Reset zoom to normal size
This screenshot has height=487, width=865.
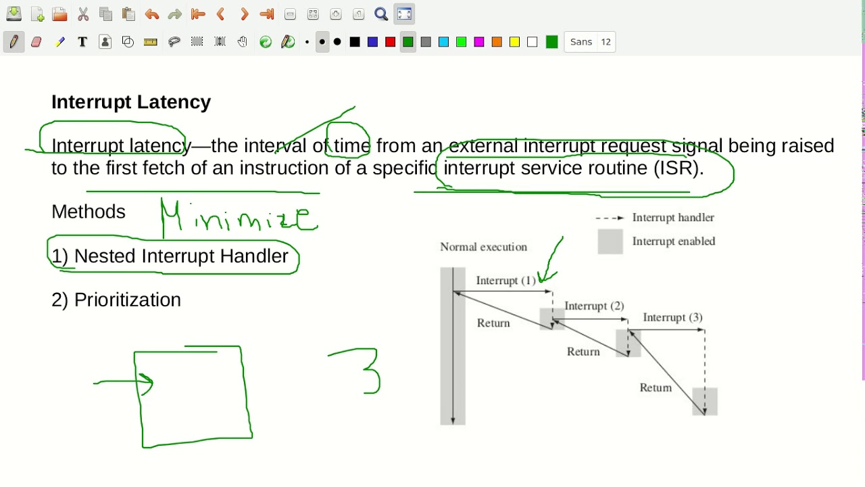[359, 14]
